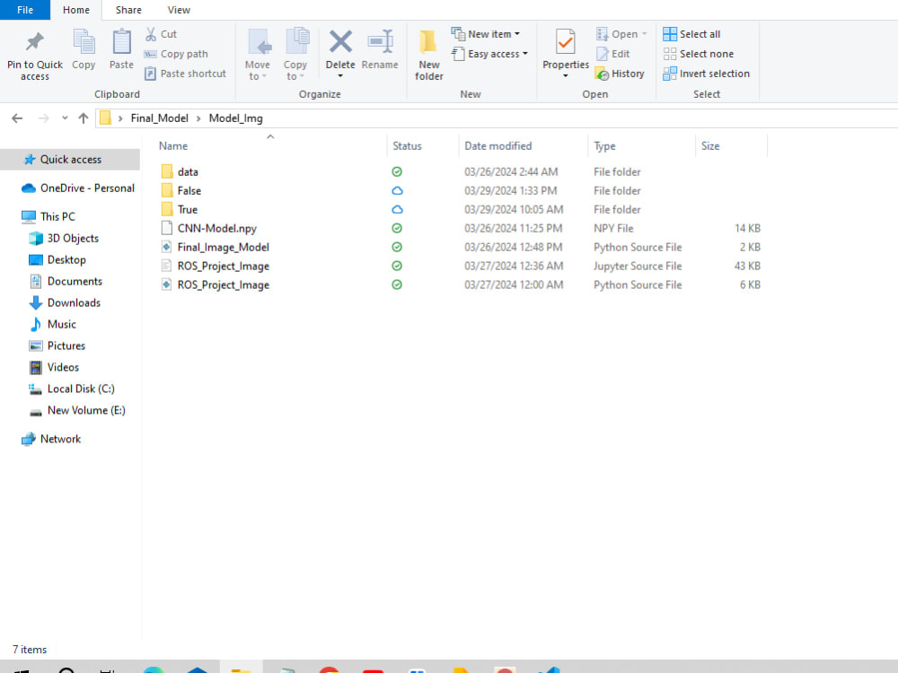The width and height of the screenshot is (898, 673).
Task: Navigate to Final_Model in breadcrumb
Action: [160, 118]
